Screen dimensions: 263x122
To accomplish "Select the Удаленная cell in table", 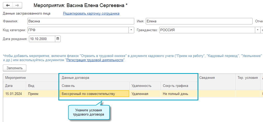I will (x=145, y=94).
